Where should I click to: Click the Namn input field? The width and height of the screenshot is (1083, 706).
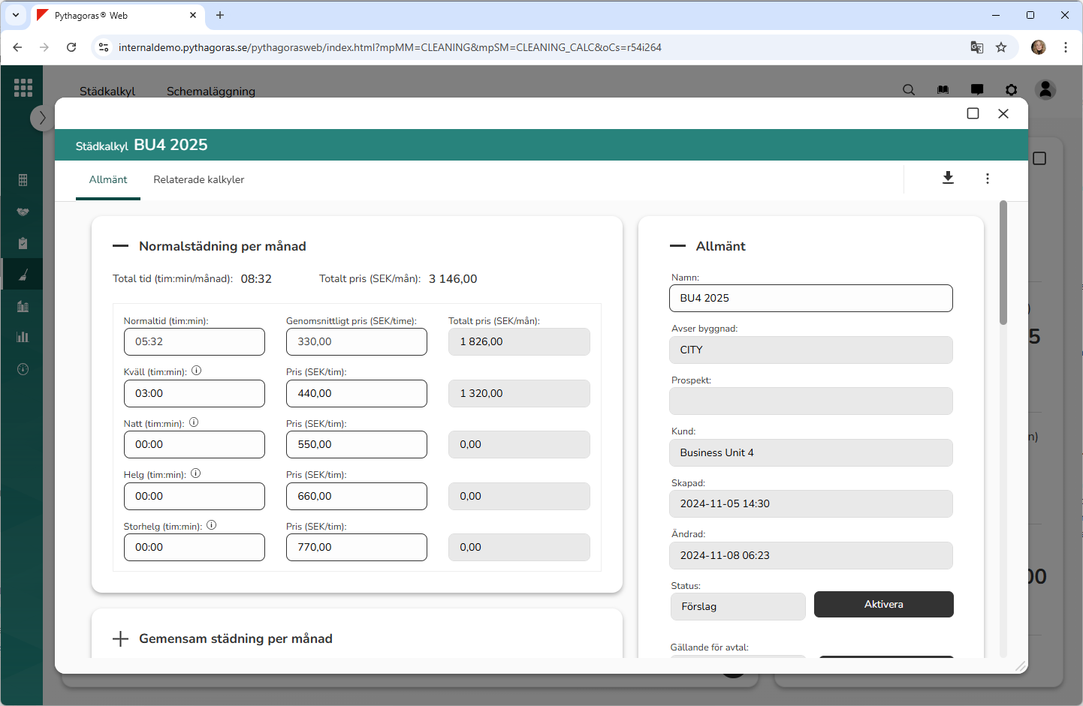click(811, 298)
